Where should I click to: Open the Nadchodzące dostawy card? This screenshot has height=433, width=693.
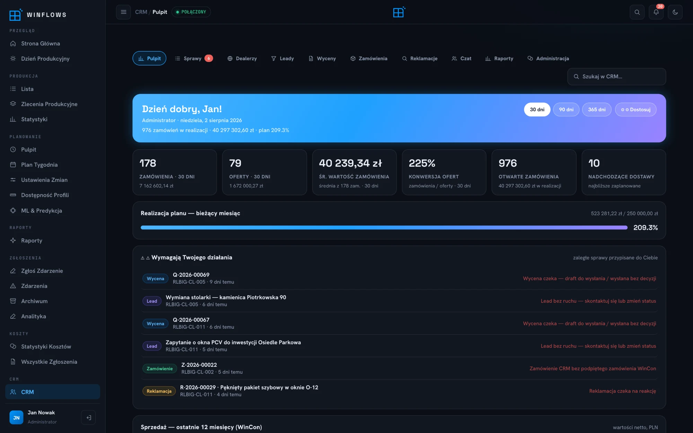click(624, 172)
